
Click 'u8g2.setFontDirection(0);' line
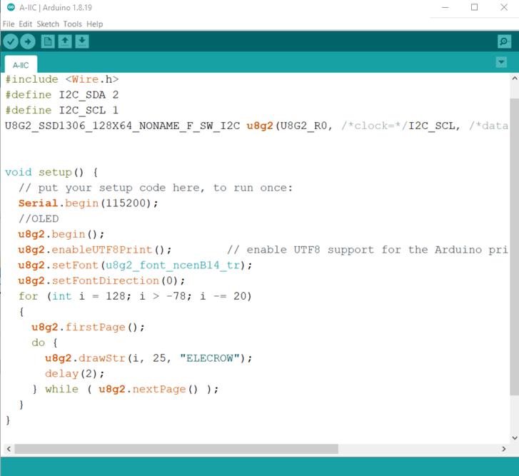[x=101, y=280]
